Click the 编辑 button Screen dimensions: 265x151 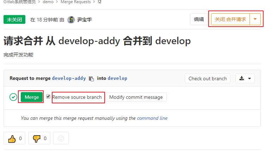click(x=199, y=19)
